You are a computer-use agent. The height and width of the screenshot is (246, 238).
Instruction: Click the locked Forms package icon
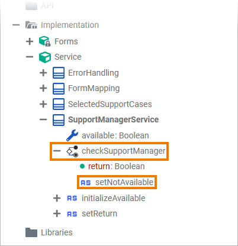tap(45, 41)
